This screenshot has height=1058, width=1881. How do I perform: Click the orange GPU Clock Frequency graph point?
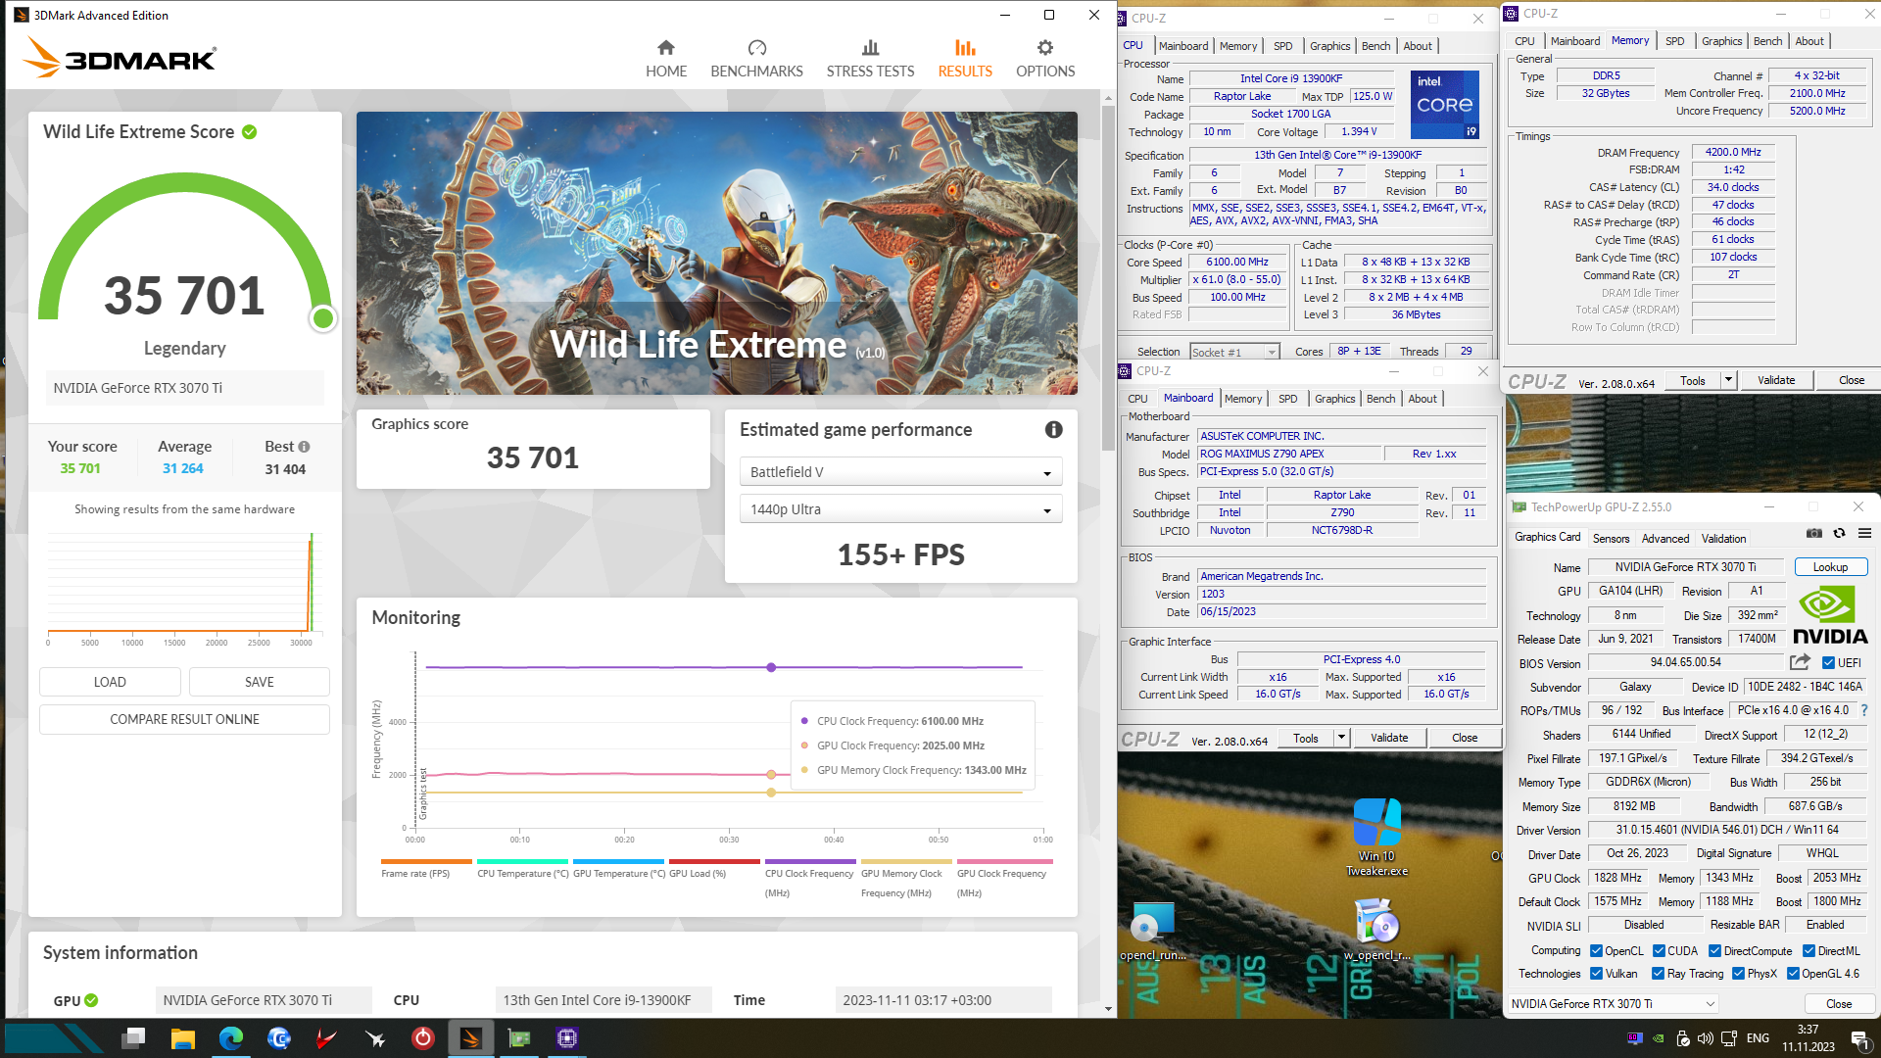[x=771, y=774]
